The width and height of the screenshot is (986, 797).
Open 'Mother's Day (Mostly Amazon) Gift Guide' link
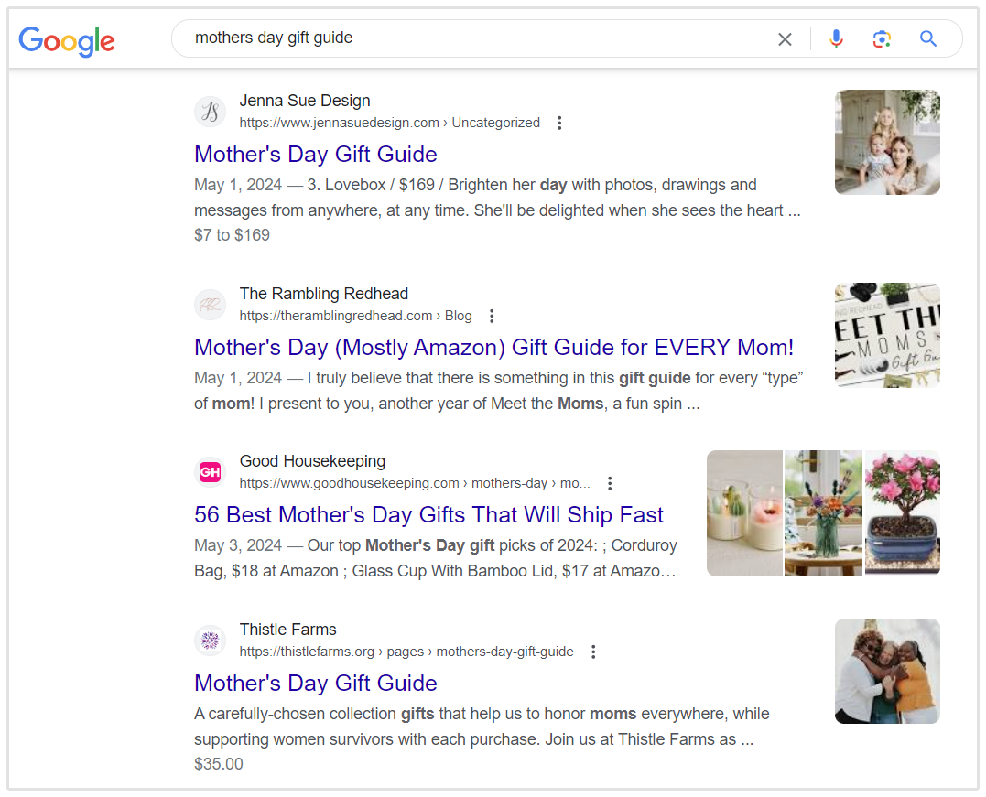point(493,347)
